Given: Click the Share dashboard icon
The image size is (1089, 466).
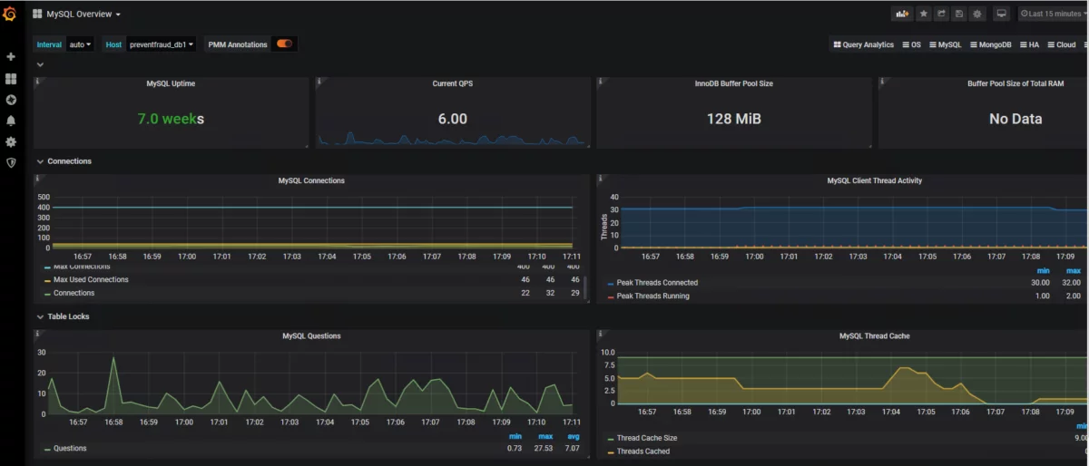Looking at the screenshot, I should pos(942,14).
